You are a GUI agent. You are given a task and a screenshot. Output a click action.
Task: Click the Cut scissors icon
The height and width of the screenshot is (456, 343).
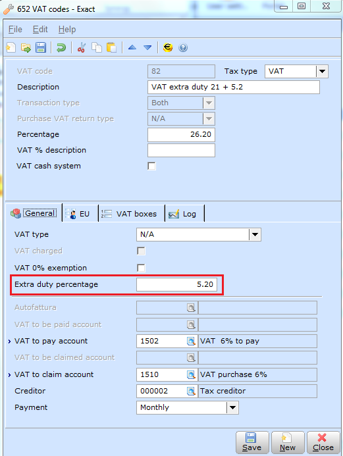tap(82, 47)
